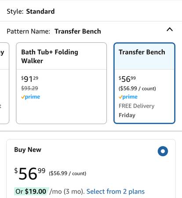Viewport: 182px width, 198px height.
Task: Click the $56.99 price in Transfer Bench card
Action: tap(127, 79)
